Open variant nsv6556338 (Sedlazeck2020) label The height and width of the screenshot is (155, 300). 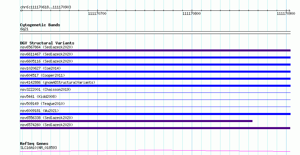tap(47, 118)
